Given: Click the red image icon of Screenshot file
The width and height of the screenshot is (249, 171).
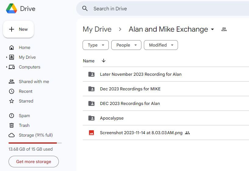Looking at the screenshot, I should click(x=91, y=133).
